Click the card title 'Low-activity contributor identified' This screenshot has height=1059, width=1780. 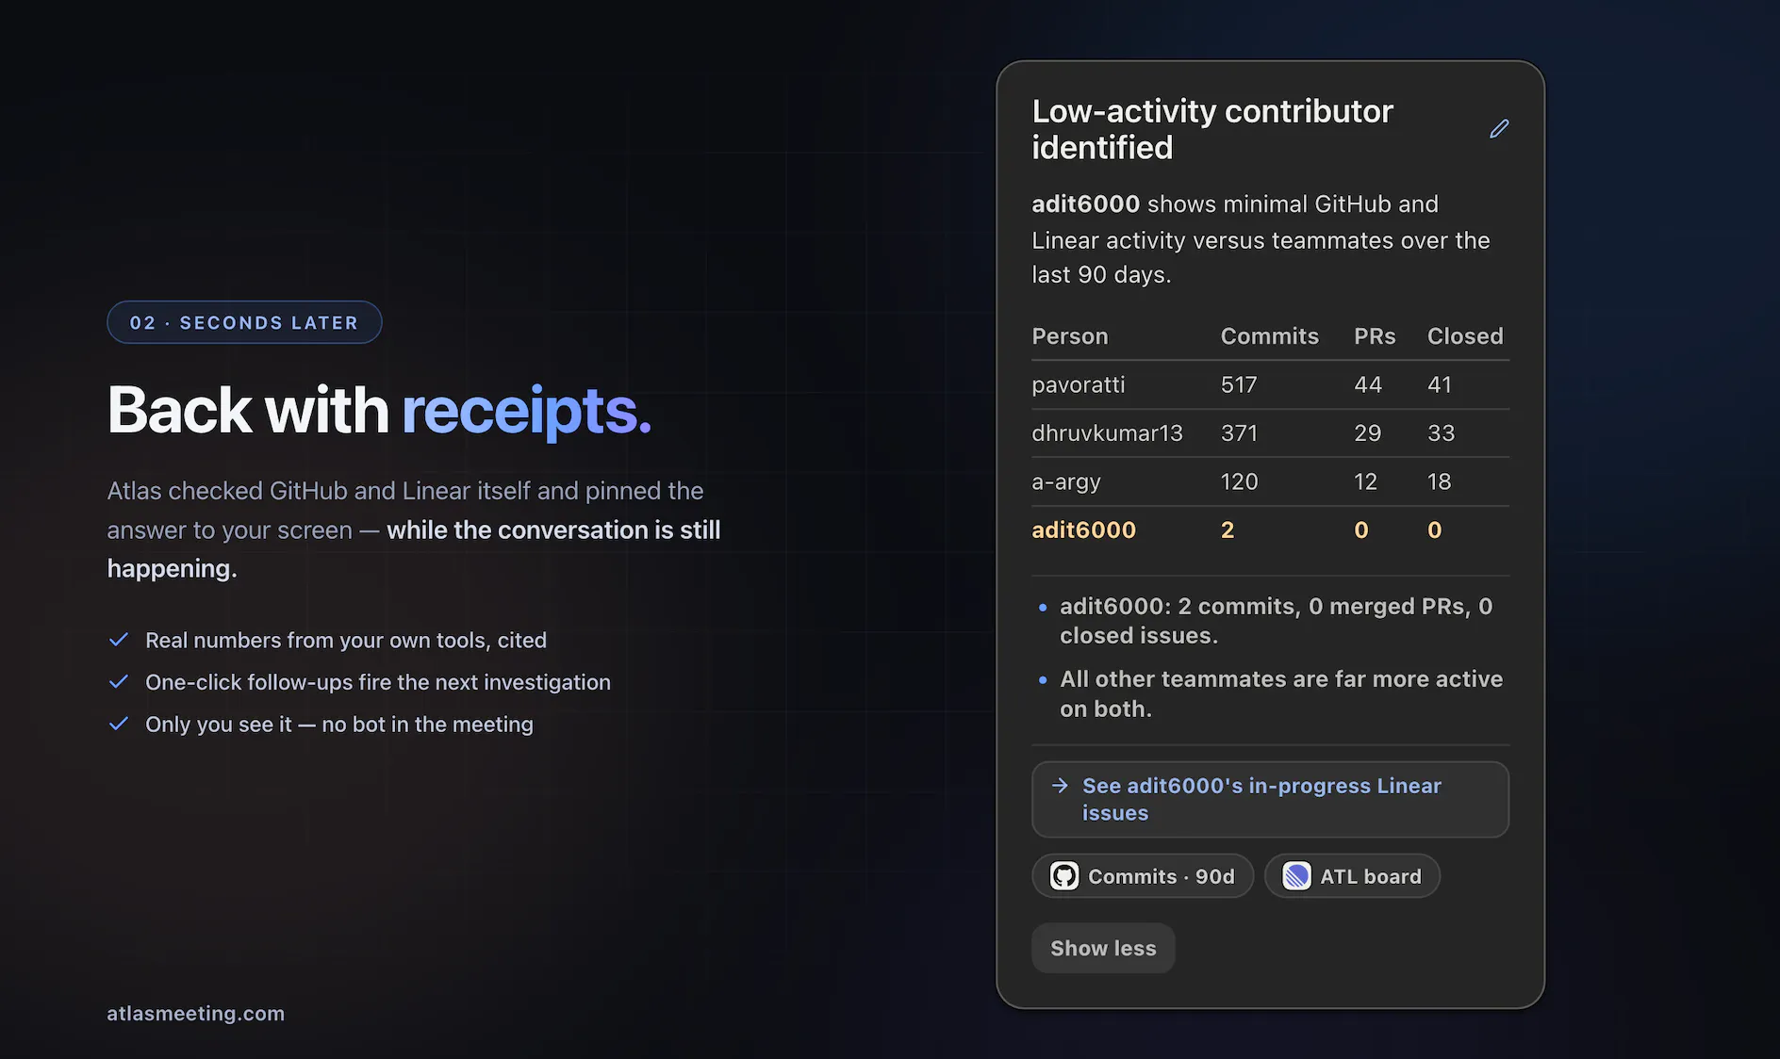click(x=1212, y=129)
